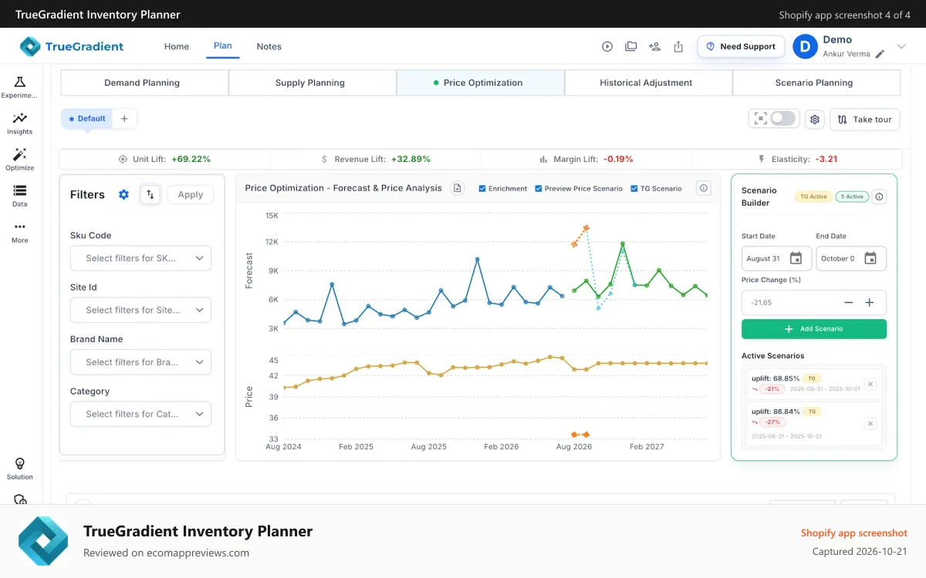This screenshot has width=926, height=578.
Task: Click the End Date October field
Action: [851, 258]
